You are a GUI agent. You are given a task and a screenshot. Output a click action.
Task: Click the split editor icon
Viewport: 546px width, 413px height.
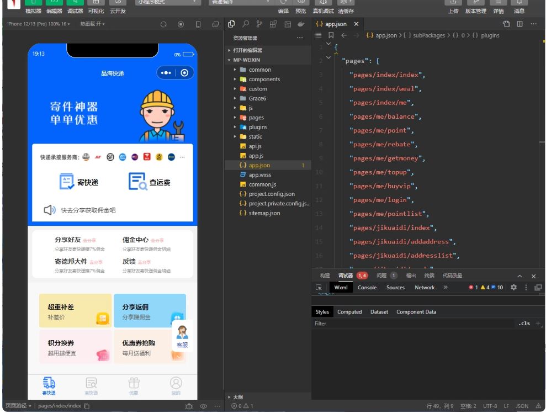520,24
